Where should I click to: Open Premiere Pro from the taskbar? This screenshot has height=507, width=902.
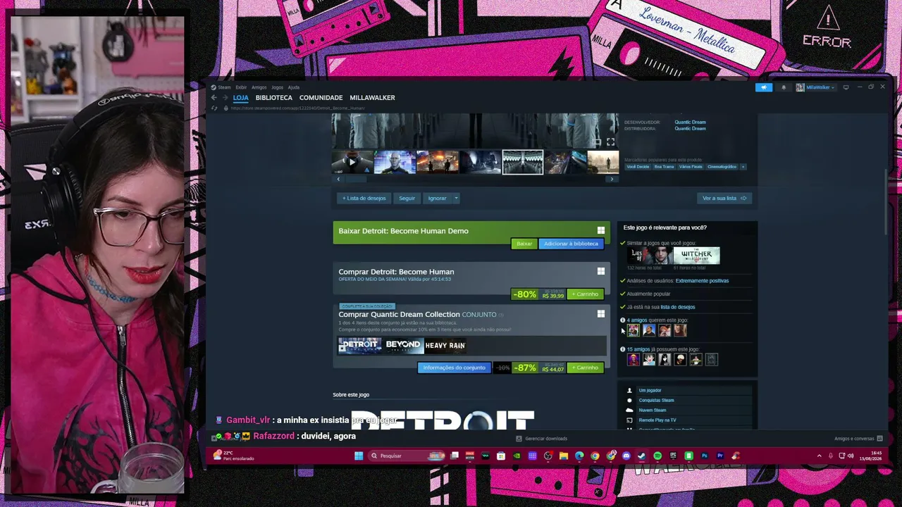[x=720, y=456]
